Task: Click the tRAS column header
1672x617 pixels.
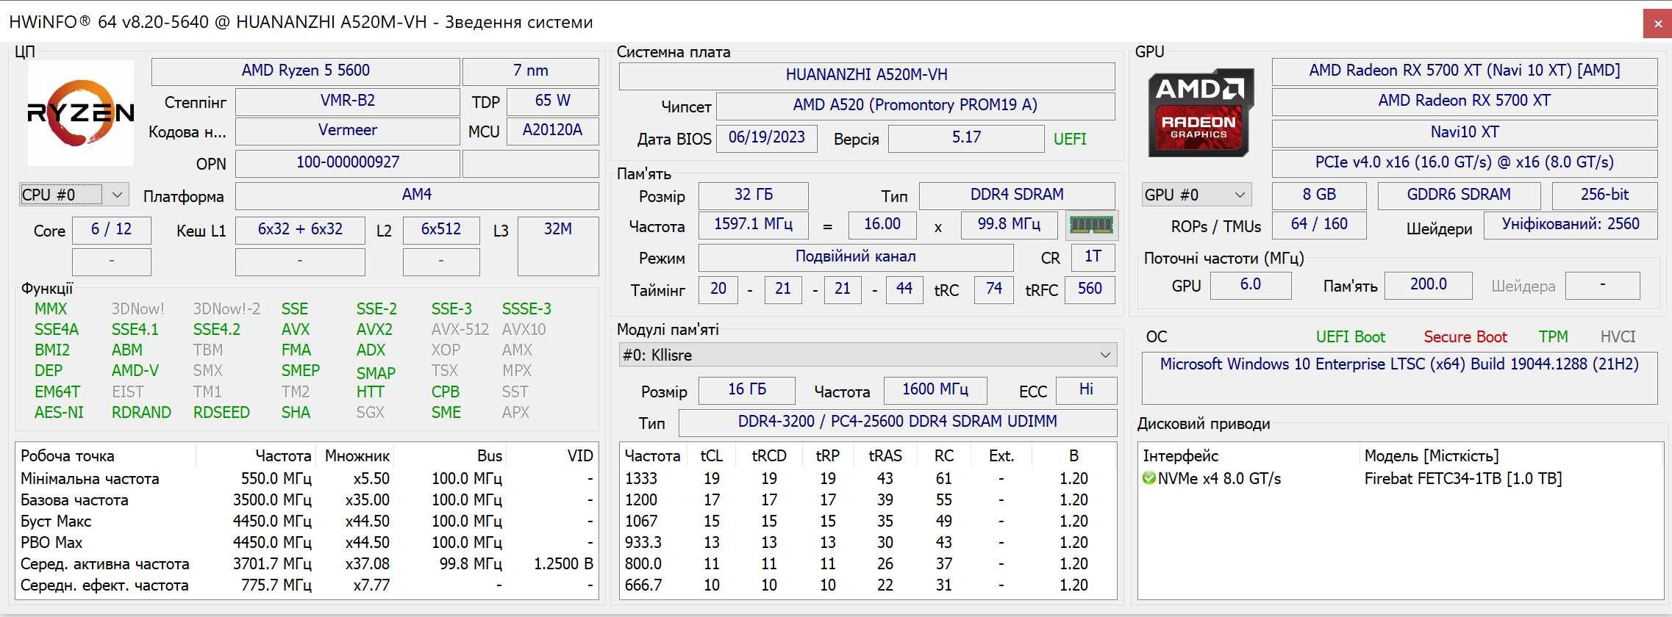Action: tap(885, 456)
